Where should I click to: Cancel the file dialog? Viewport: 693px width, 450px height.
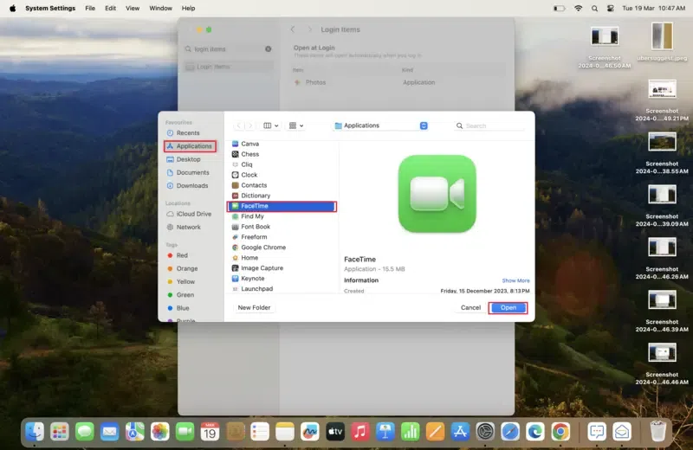tap(470, 308)
